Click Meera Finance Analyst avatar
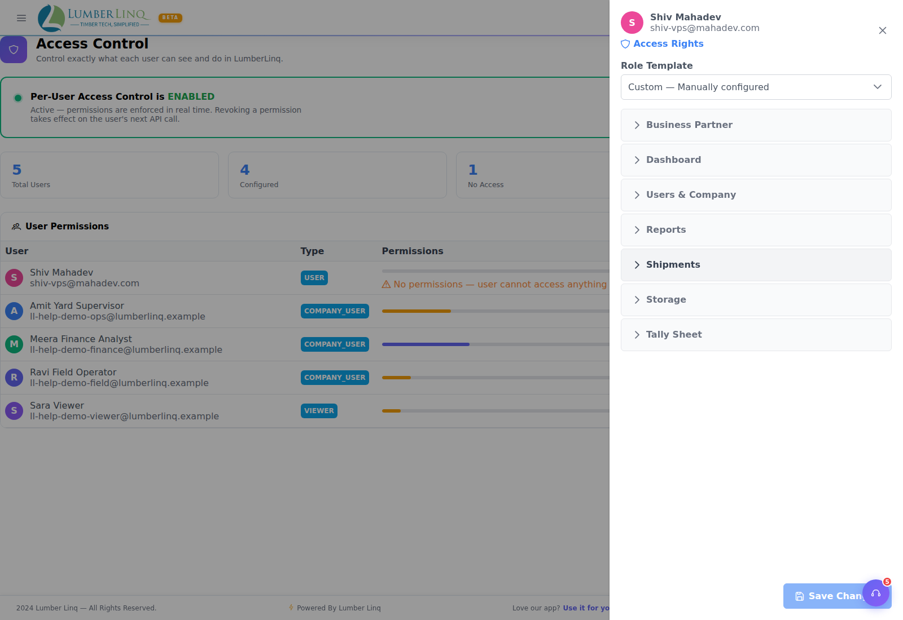Screen dimensions: 903x620 click(14, 344)
